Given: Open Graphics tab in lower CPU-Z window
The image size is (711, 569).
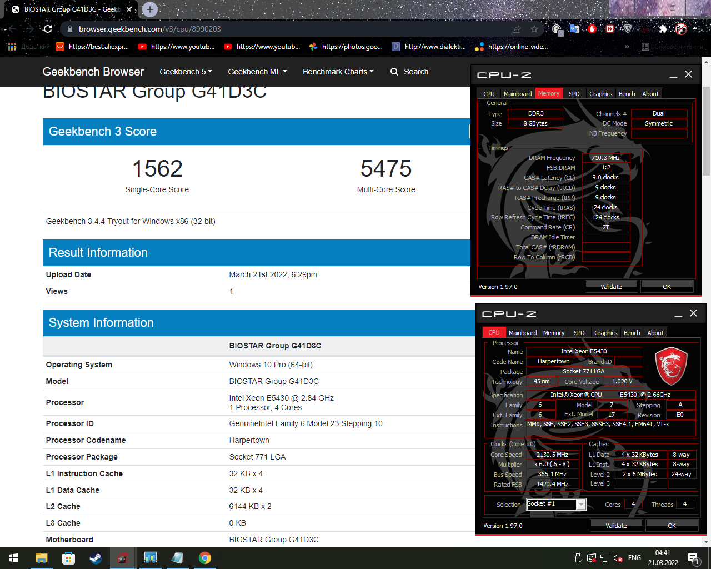Looking at the screenshot, I should [x=606, y=333].
